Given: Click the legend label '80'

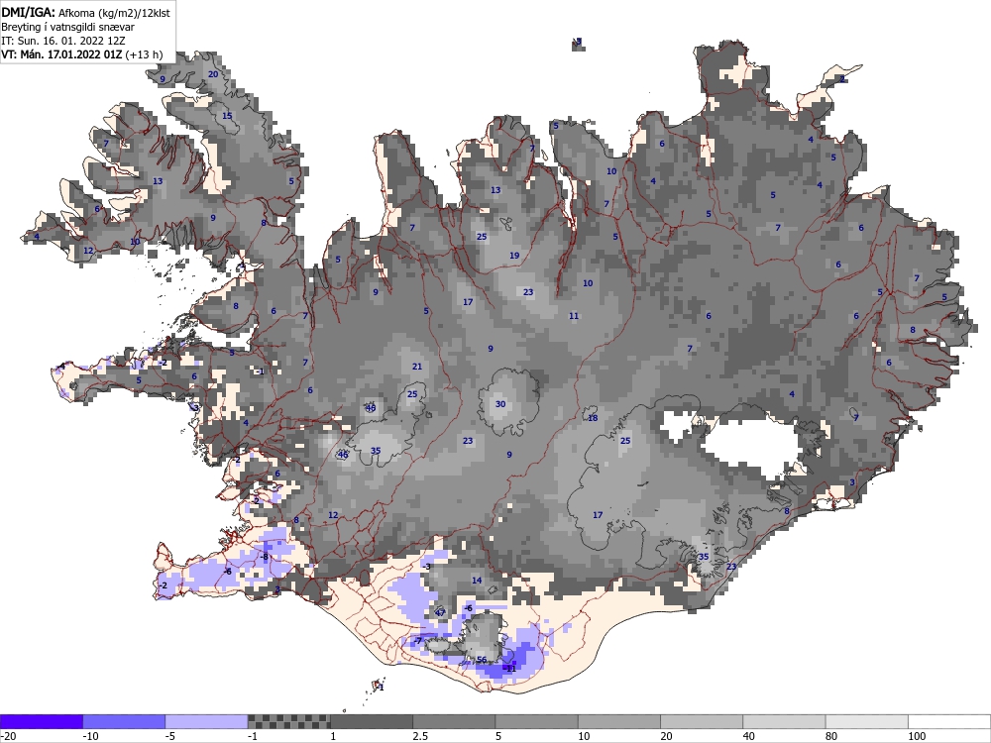Looking at the screenshot, I should coord(831,736).
